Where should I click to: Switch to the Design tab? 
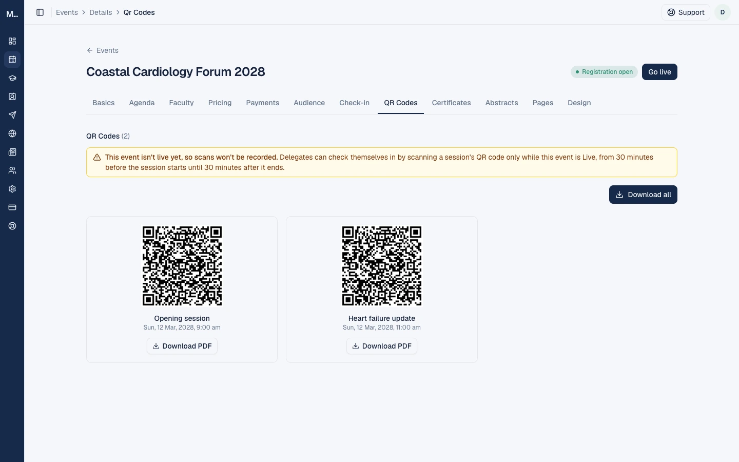pyautogui.click(x=579, y=103)
